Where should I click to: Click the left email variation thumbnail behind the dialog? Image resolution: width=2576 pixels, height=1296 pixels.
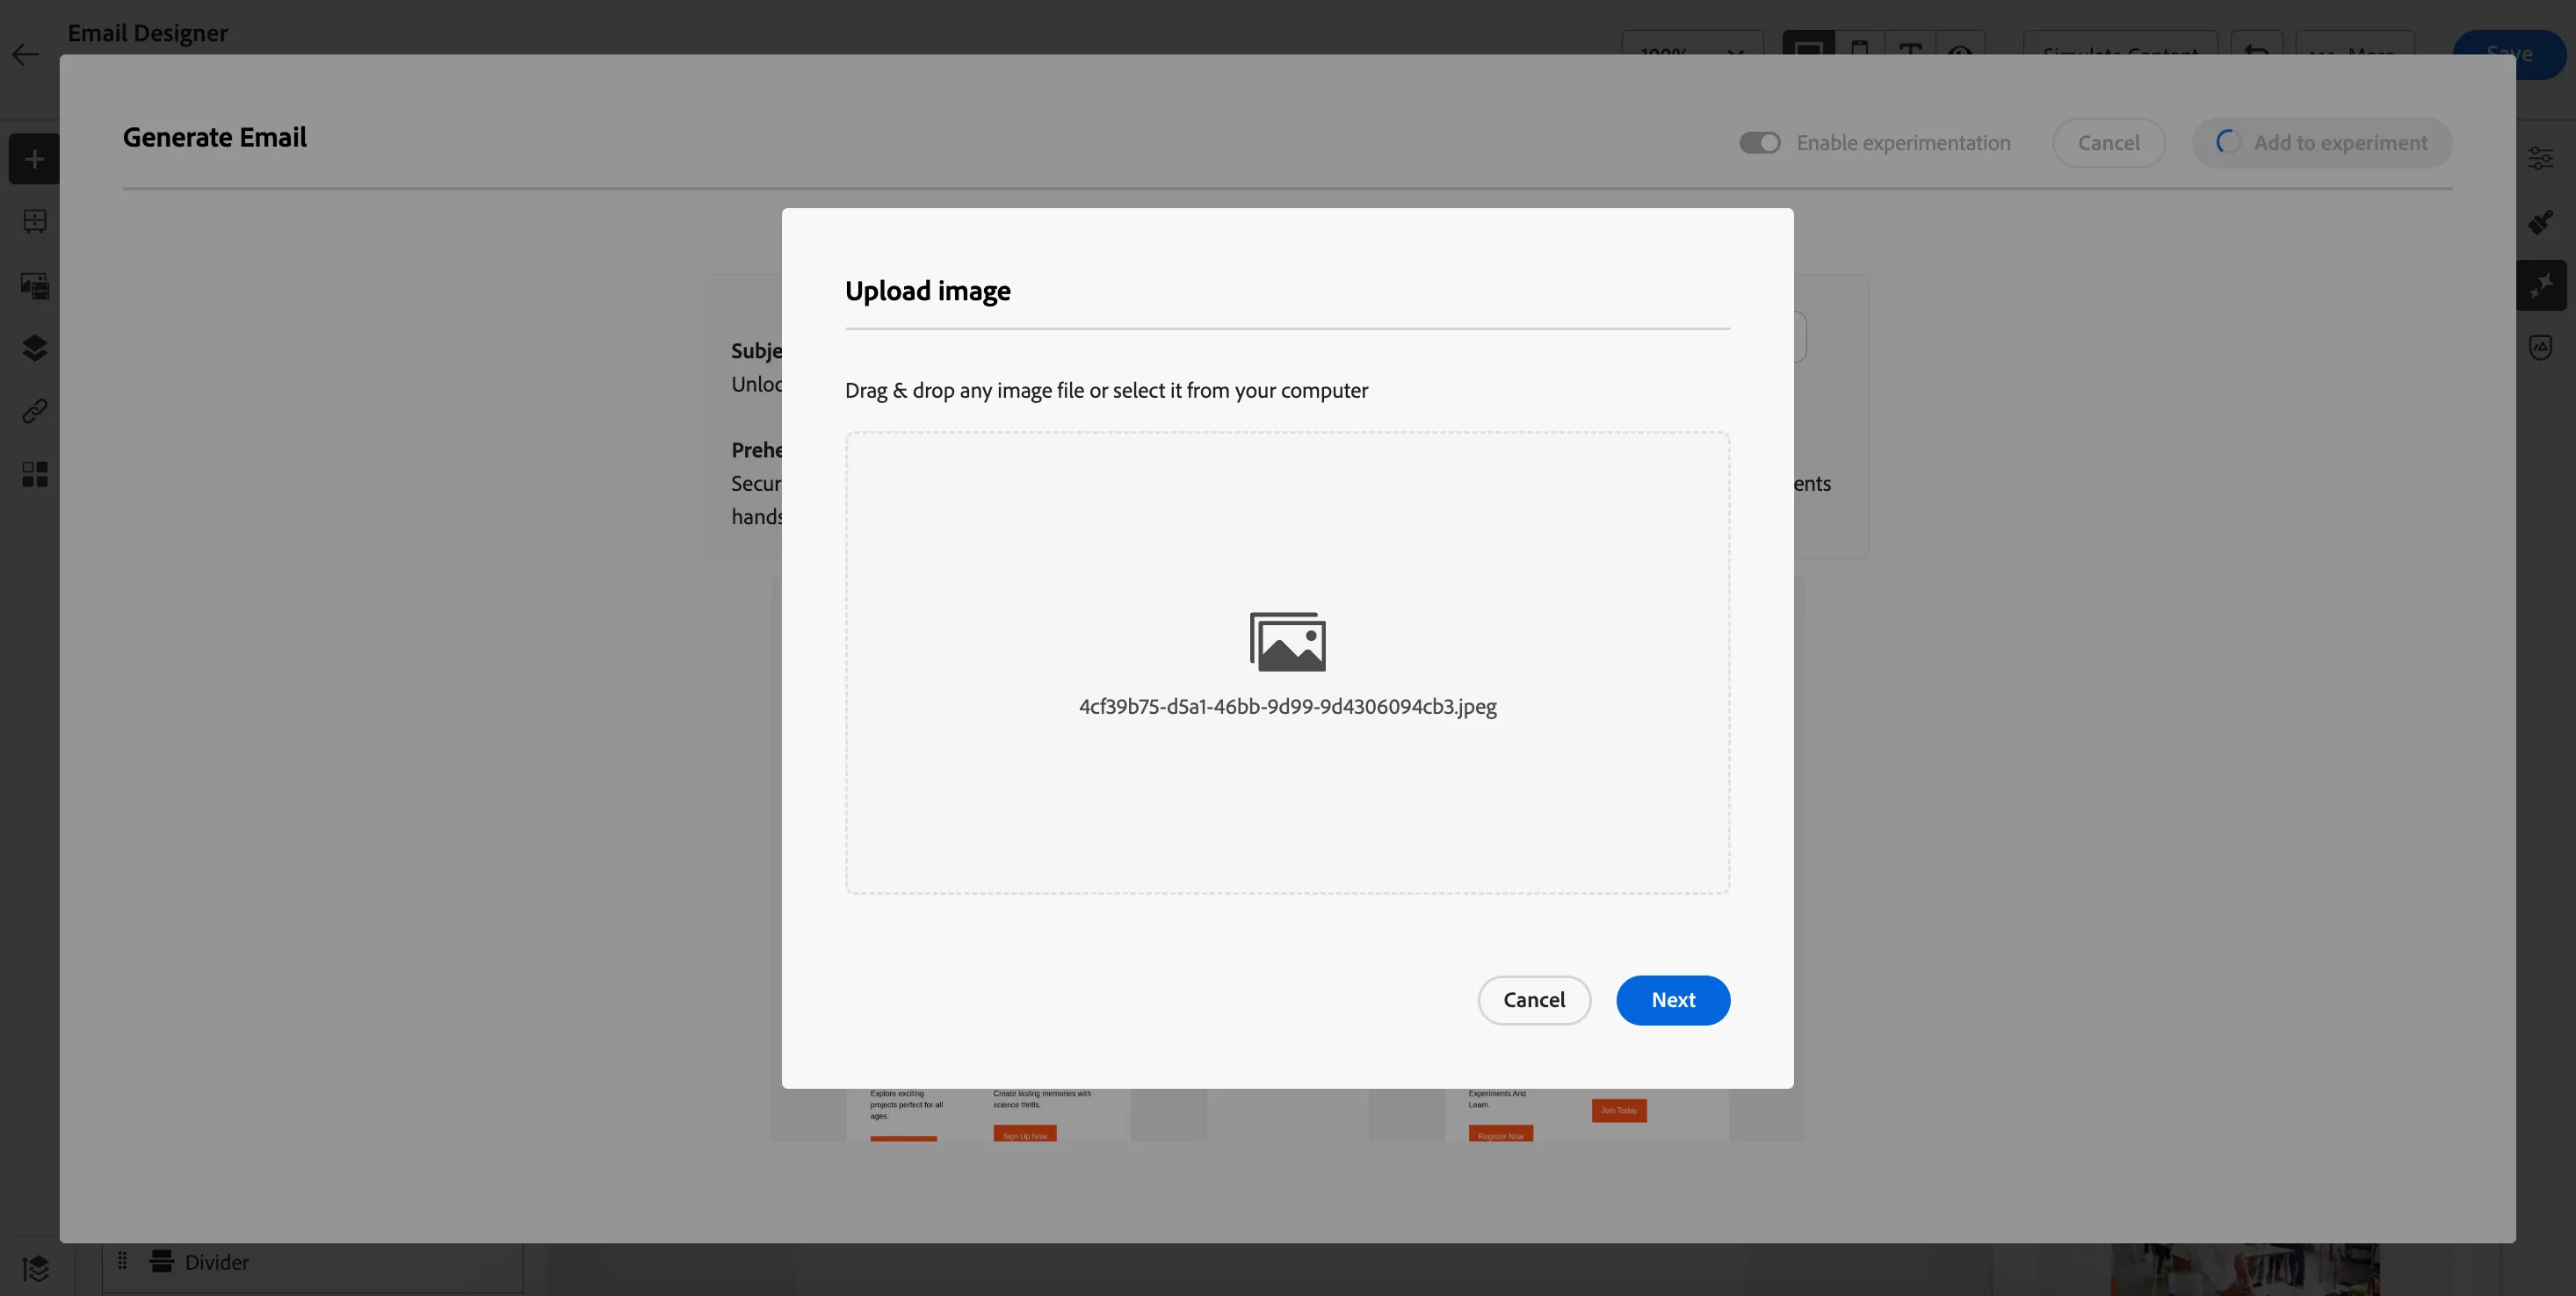[x=988, y=1115]
